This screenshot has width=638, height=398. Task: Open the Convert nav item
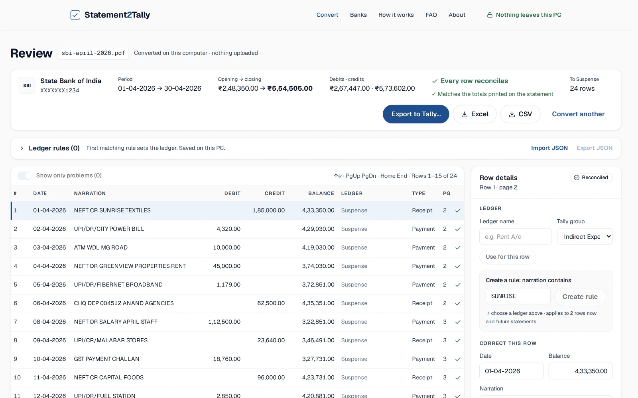click(x=327, y=15)
